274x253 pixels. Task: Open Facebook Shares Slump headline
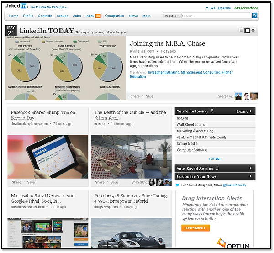[43, 115]
